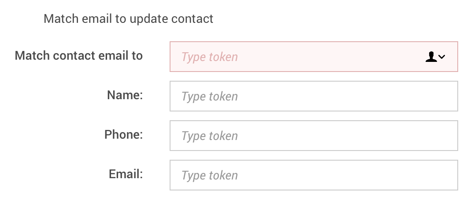Open the contact token picker dropdown arrow
This screenshot has height=201, width=467.
442,57
